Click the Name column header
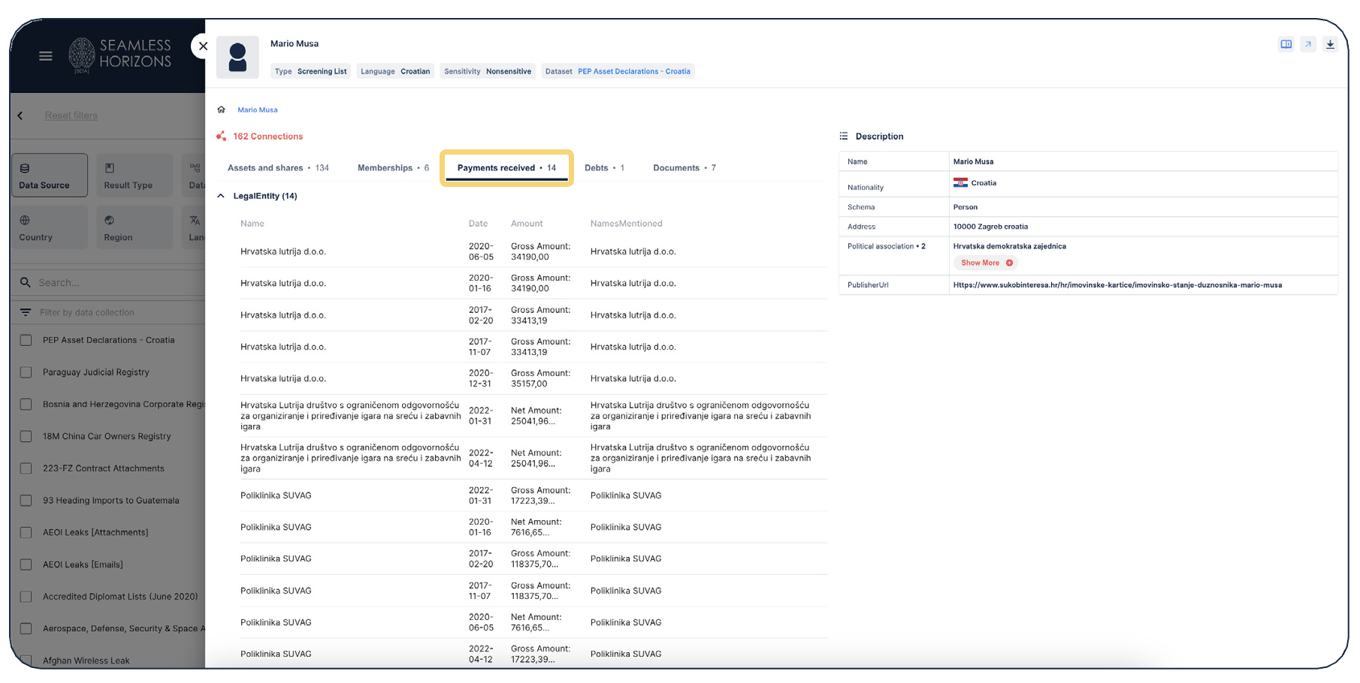1360x683 pixels. 252,224
